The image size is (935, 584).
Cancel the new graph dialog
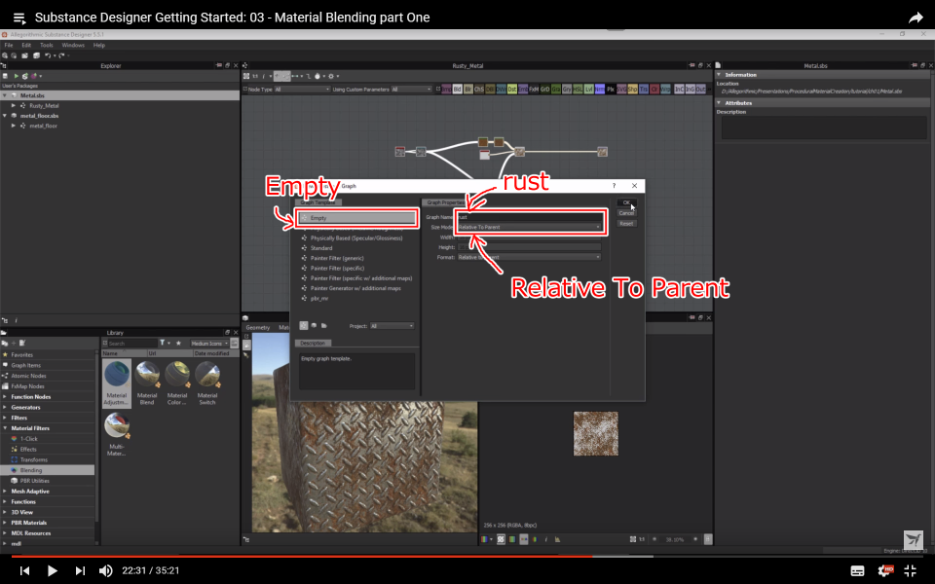tap(626, 213)
